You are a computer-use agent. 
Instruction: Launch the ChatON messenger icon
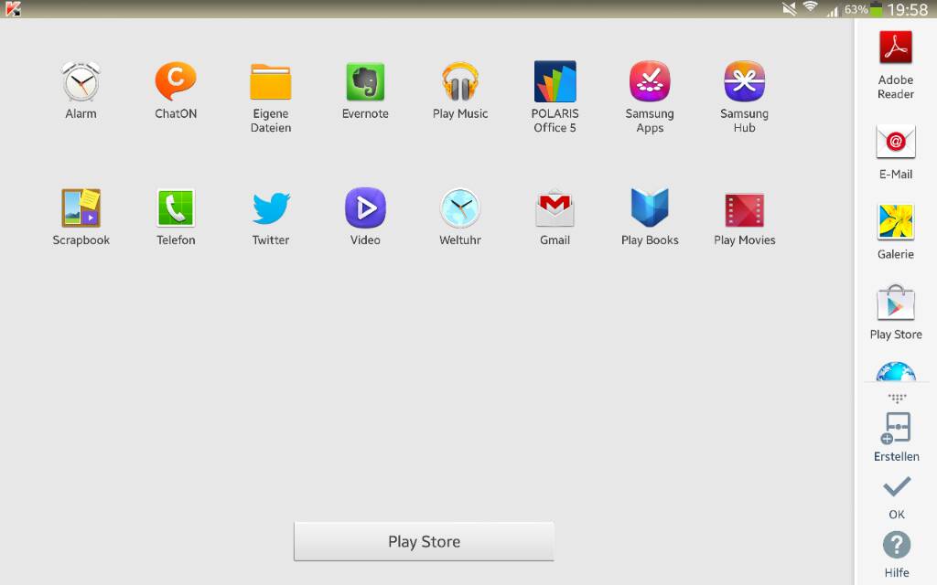click(x=175, y=81)
